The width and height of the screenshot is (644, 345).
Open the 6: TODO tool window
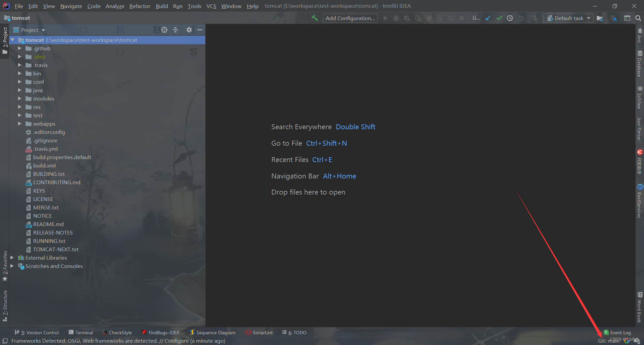coord(294,333)
